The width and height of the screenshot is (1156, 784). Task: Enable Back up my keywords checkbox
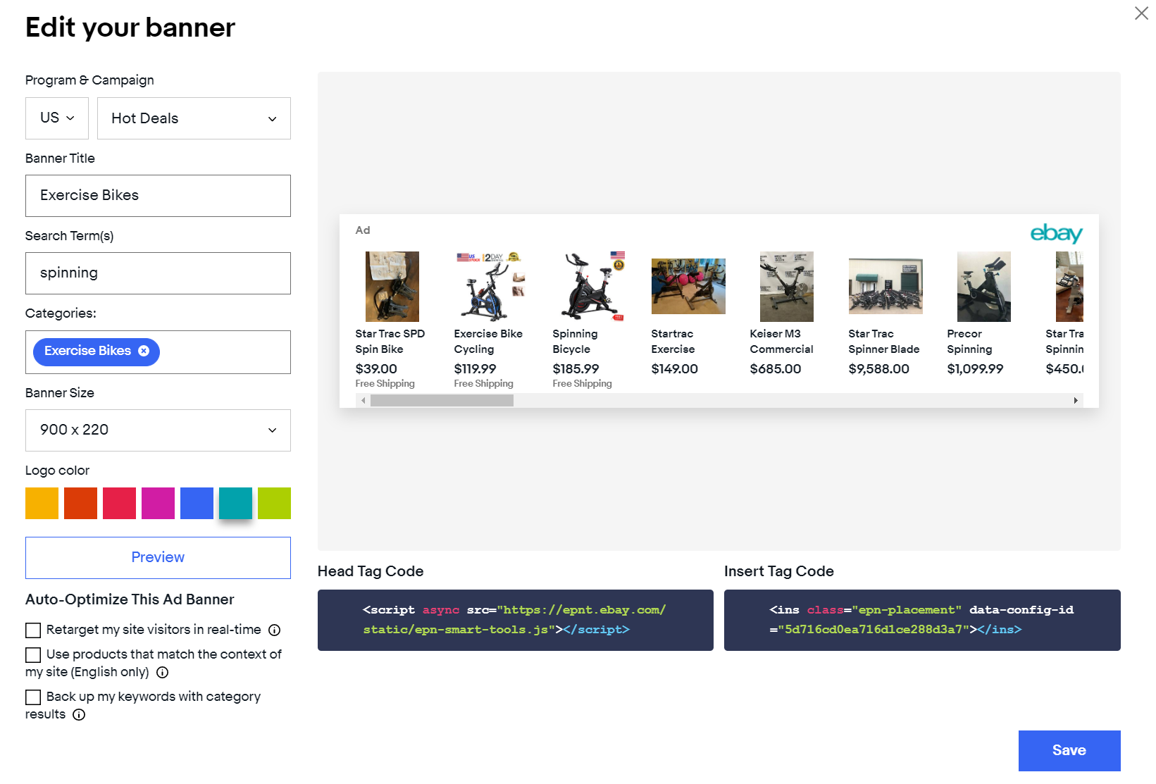pos(33,697)
